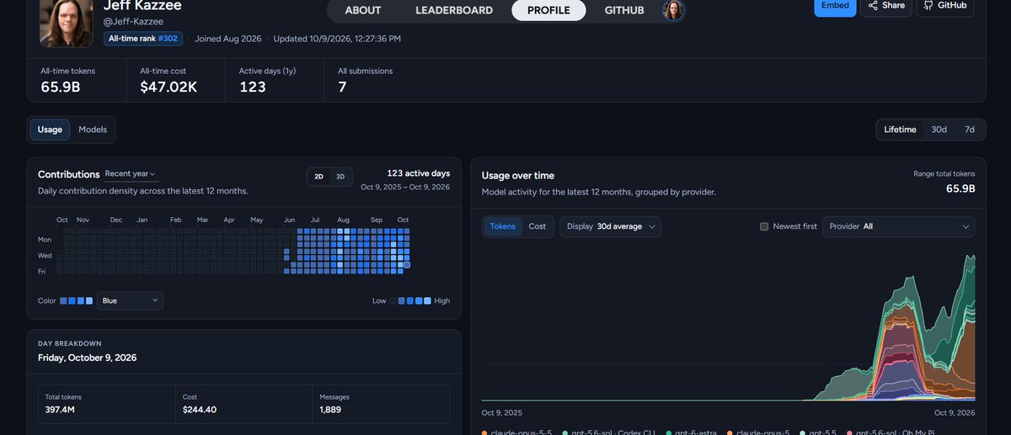Enable the Newest first checkbox

point(764,226)
